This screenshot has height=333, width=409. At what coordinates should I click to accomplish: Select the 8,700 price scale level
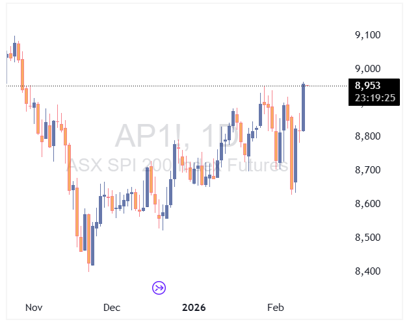click(367, 170)
